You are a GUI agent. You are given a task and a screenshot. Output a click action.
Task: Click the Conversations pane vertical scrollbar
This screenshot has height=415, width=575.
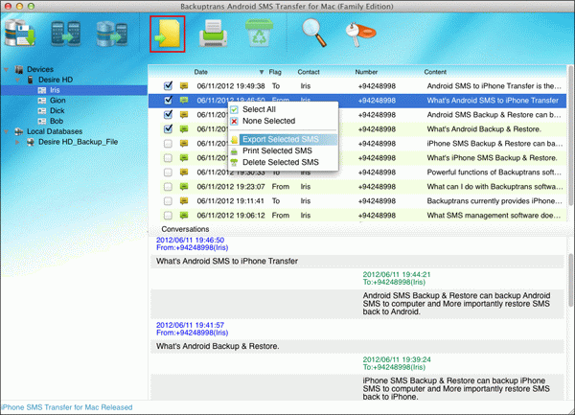570,279
